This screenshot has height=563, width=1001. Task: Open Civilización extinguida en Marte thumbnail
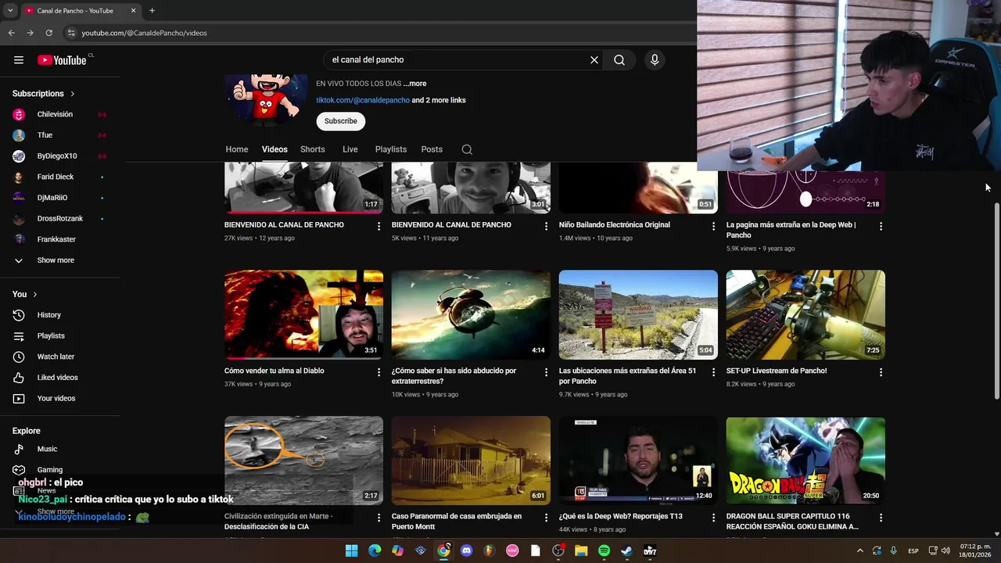[x=303, y=461]
